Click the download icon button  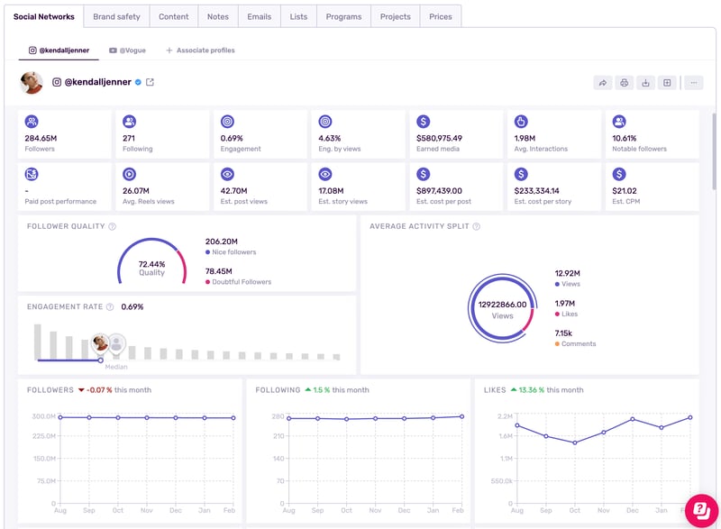click(x=645, y=83)
